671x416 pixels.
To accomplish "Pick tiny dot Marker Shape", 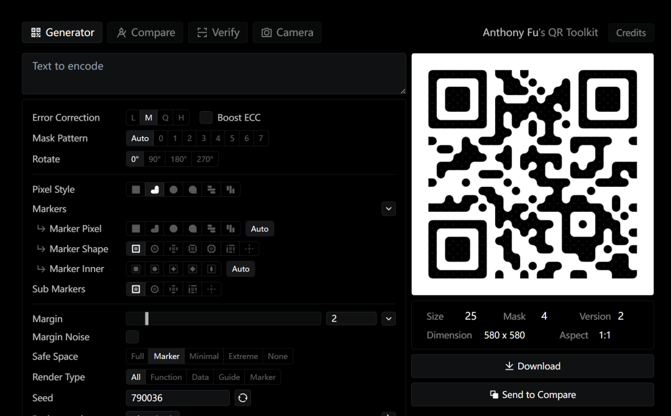I will [250, 249].
